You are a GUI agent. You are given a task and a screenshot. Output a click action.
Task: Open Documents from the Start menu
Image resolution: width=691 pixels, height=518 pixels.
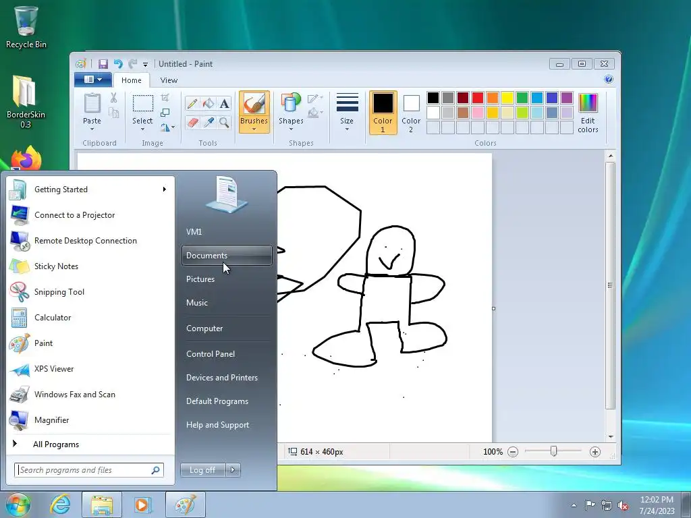pos(227,256)
